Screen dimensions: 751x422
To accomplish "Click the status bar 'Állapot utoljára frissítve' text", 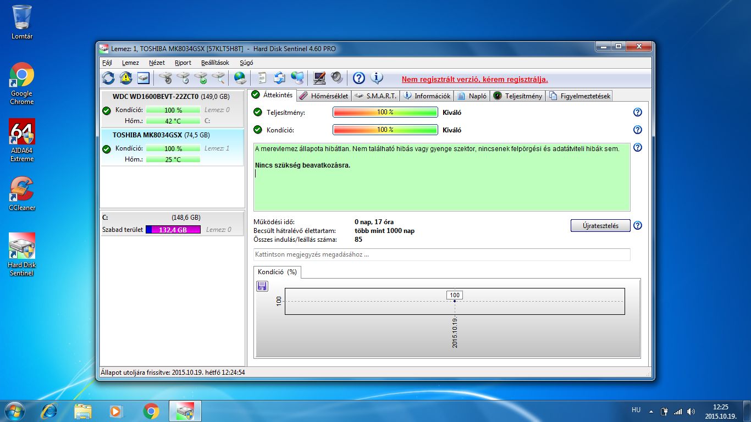I will (x=173, y=372).
